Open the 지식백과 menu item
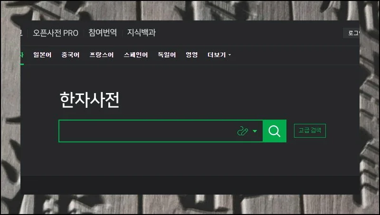Image resolution: width=380 pixels, height=215 pixels. pos(141,32)
